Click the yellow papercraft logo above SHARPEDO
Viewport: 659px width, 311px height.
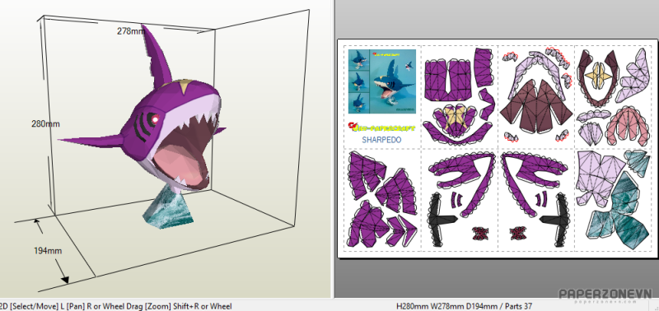tap(381, 127)
